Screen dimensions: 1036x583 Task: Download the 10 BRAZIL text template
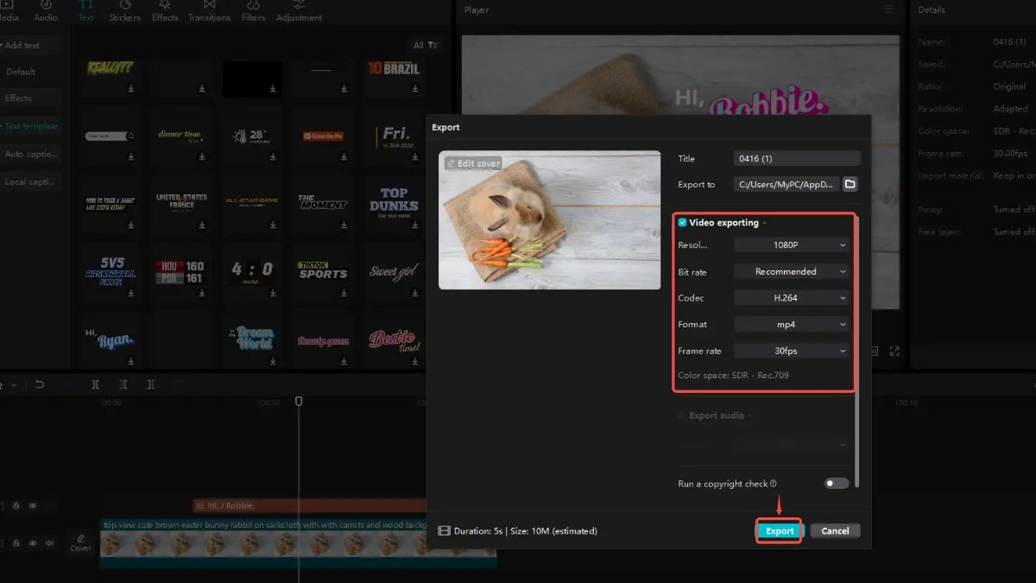tap(414, 88)
